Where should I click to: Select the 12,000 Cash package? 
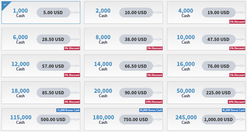(20, 66)
